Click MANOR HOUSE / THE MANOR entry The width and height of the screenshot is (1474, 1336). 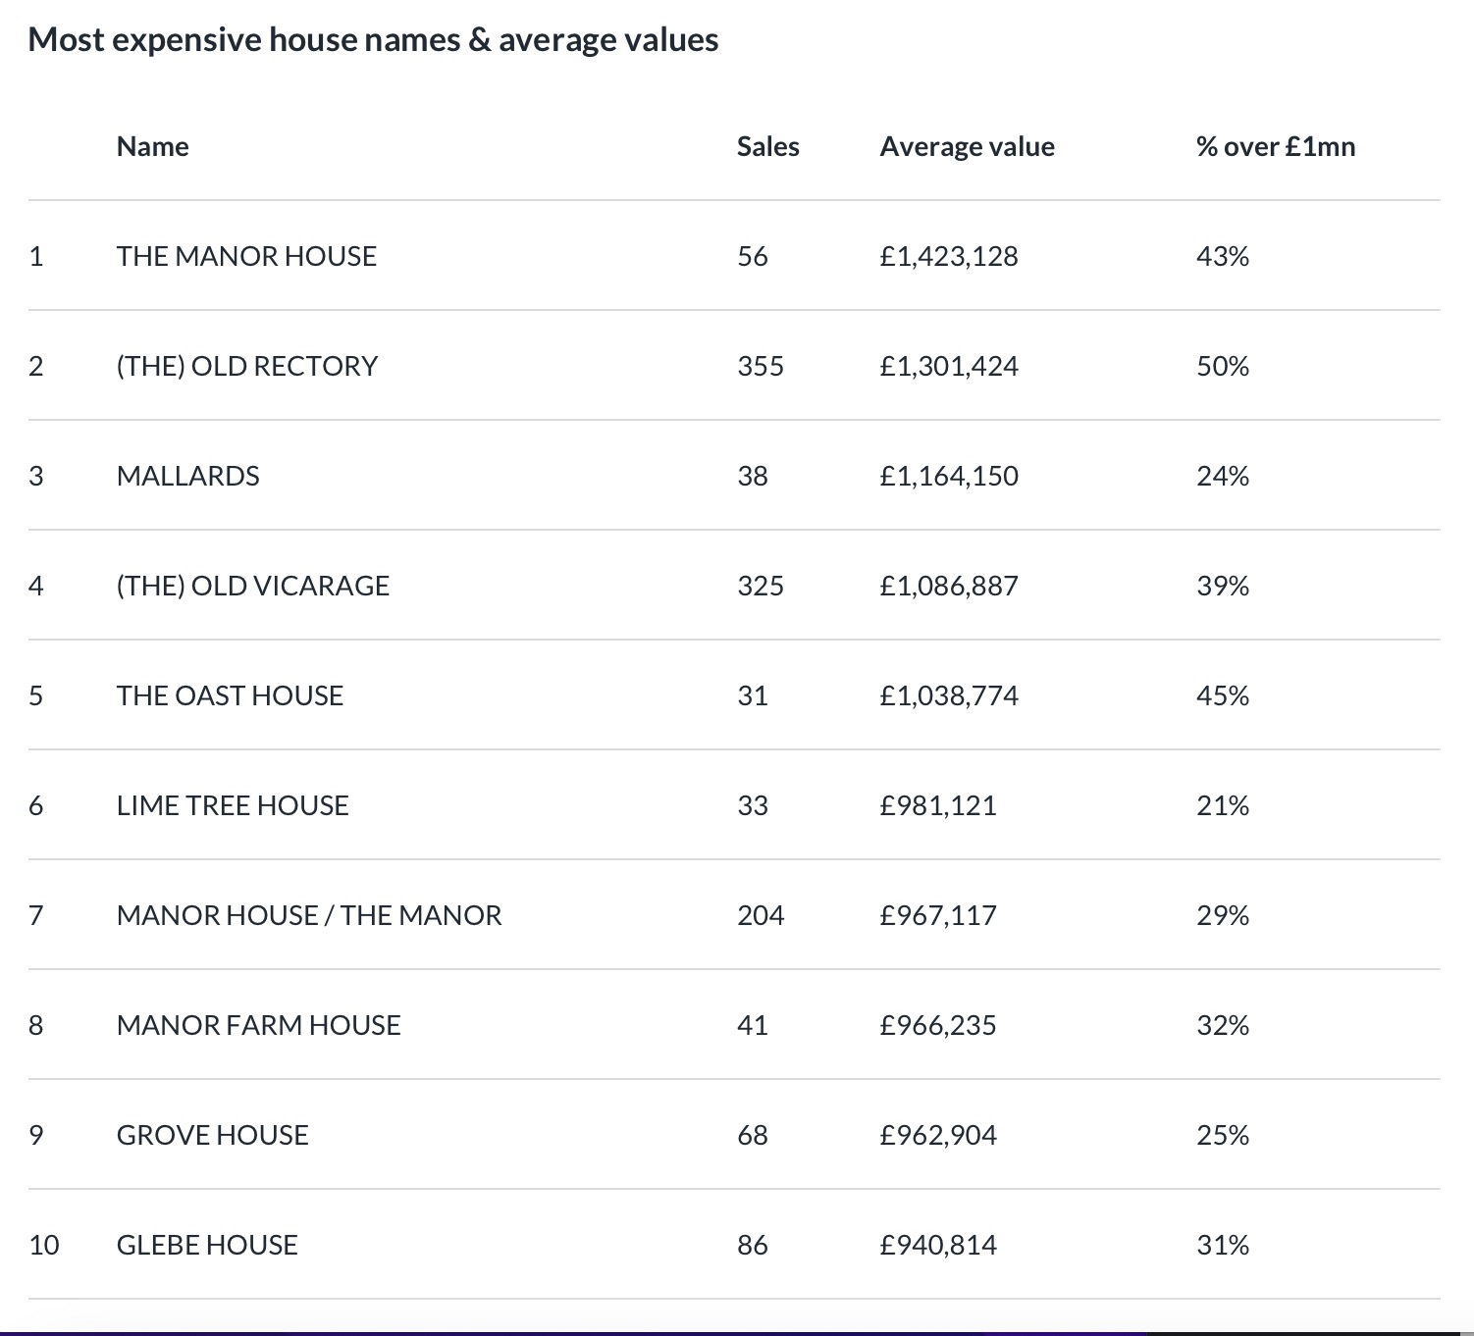click(x=308, y=915)
